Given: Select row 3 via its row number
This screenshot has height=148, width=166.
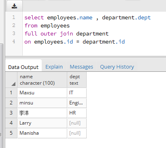Looking at the screenshot, I should pos(11,113).
